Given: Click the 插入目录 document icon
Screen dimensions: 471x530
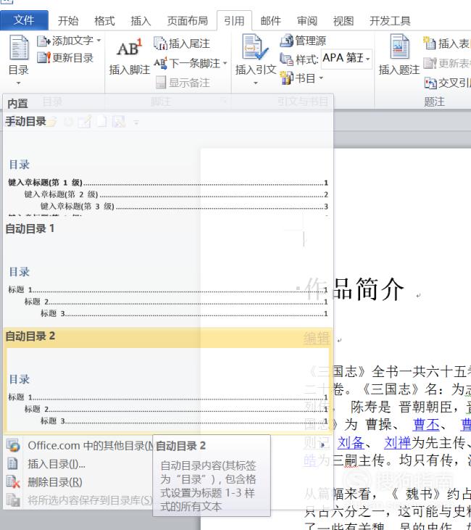Looking at the screenshot, I should (12, 463).
